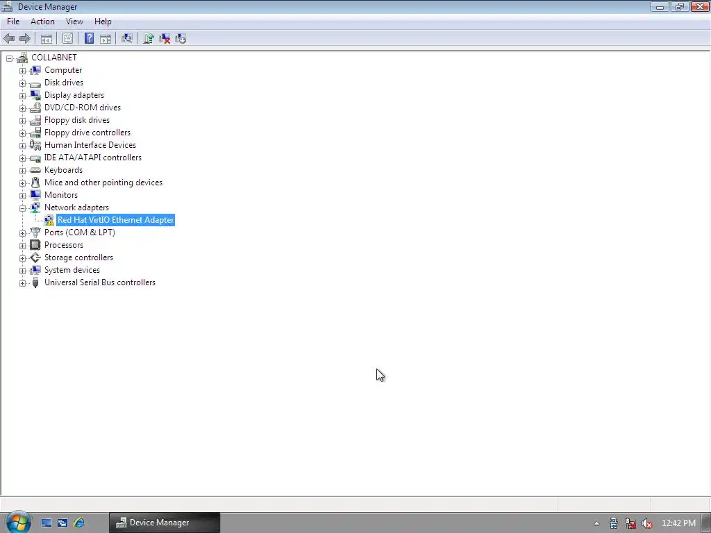Viewport: 711px width, 533px height.
Task: Select the Floppy drive controllers label
Action: point(87,133)
